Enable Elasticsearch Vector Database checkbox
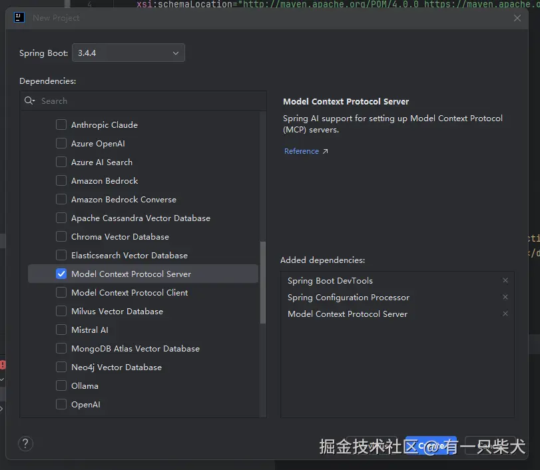This screenshot has width=540, height=470. click(x=61, y=255)
